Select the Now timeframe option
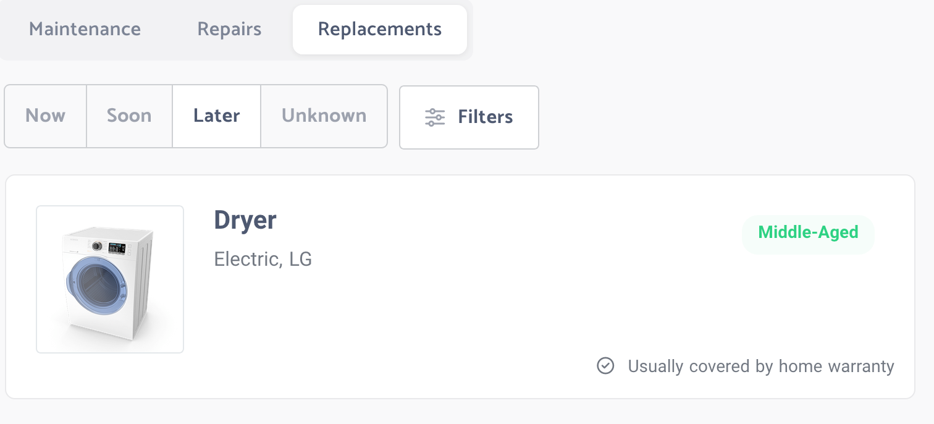The image size is (934, 424). click(x=46, y=116)
